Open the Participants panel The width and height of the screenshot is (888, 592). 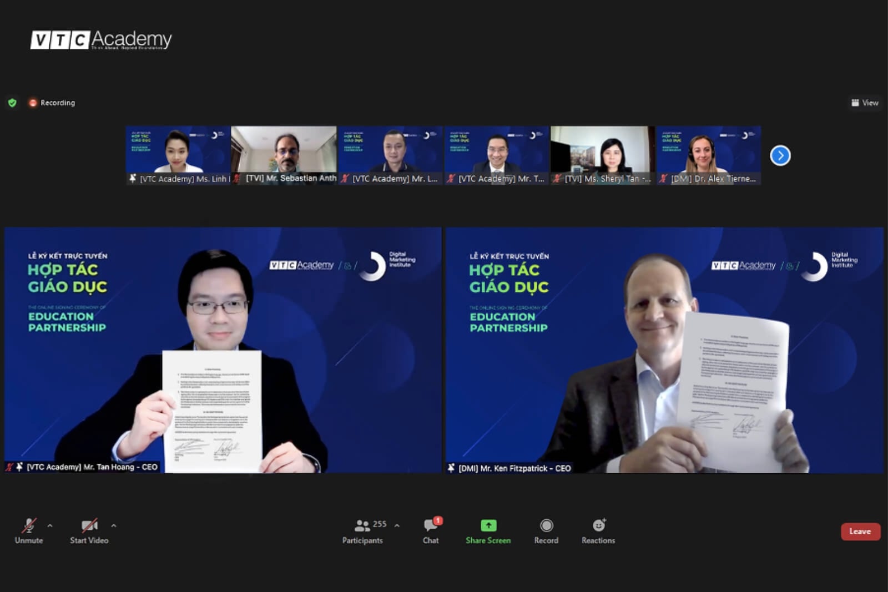coord(362,531)
